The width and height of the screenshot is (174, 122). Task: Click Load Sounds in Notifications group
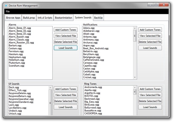click(x=150, y=48)
